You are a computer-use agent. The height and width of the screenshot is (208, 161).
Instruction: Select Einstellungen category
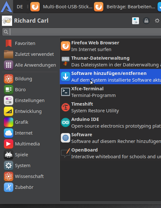point(30,100)
